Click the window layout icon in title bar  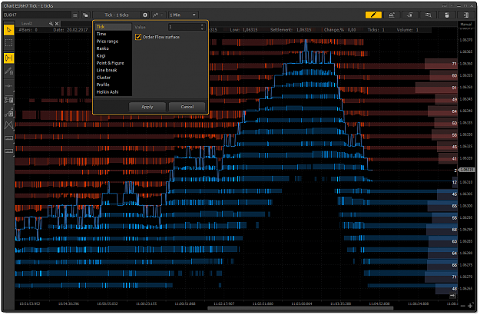tap(445, 5)
